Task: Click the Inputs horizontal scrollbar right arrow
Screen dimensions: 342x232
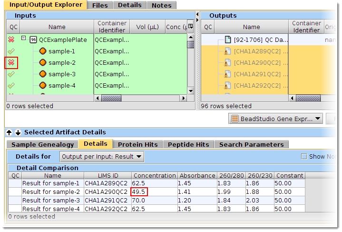Action: pos(183,98)
